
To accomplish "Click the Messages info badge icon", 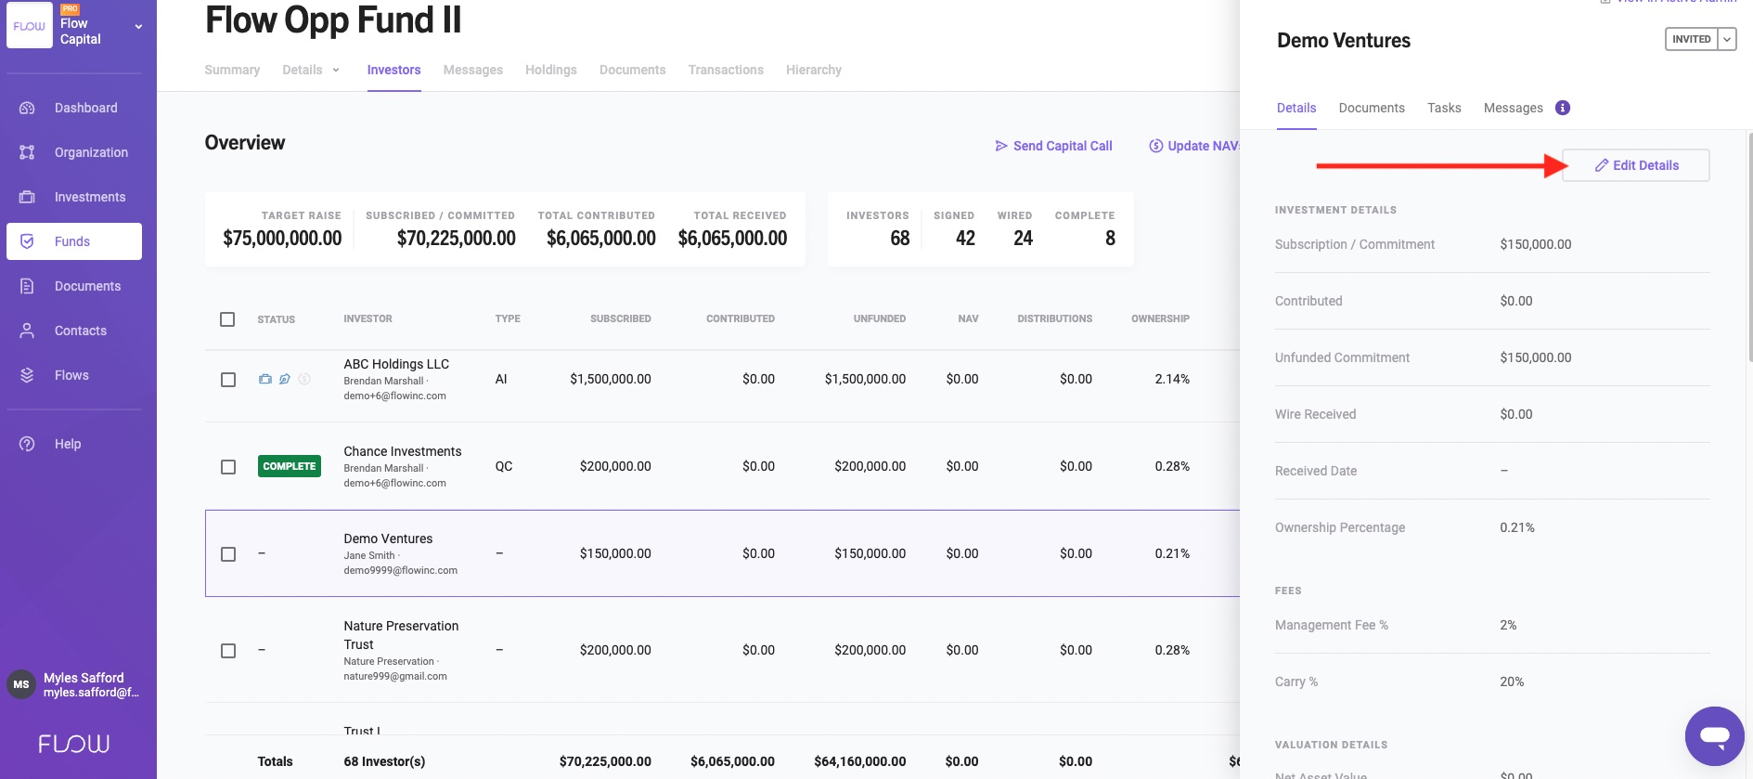I will (1563, 108).
